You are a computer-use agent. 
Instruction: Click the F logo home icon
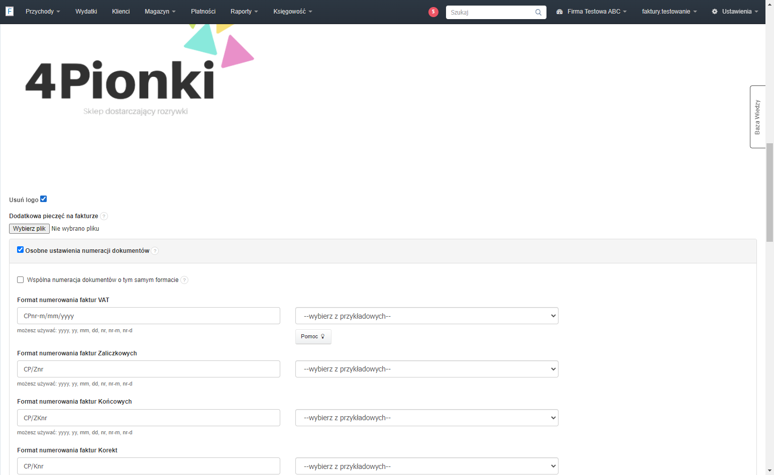(x=9, y=11)
